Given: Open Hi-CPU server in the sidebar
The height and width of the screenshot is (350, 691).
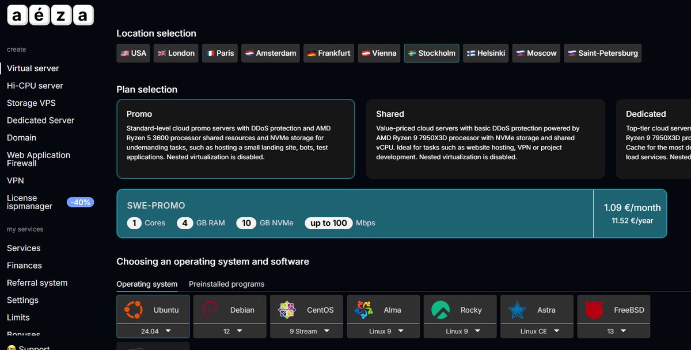Looking at the screenshot, I should pos(35,86).
